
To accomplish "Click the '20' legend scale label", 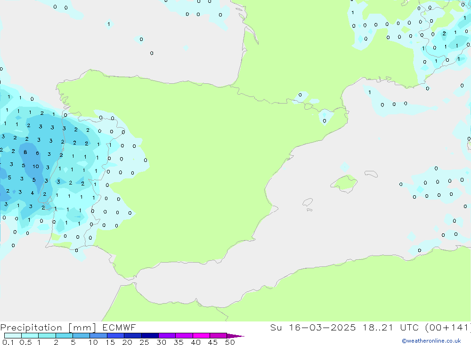I will pyautogui.click(x=127, y=342).
